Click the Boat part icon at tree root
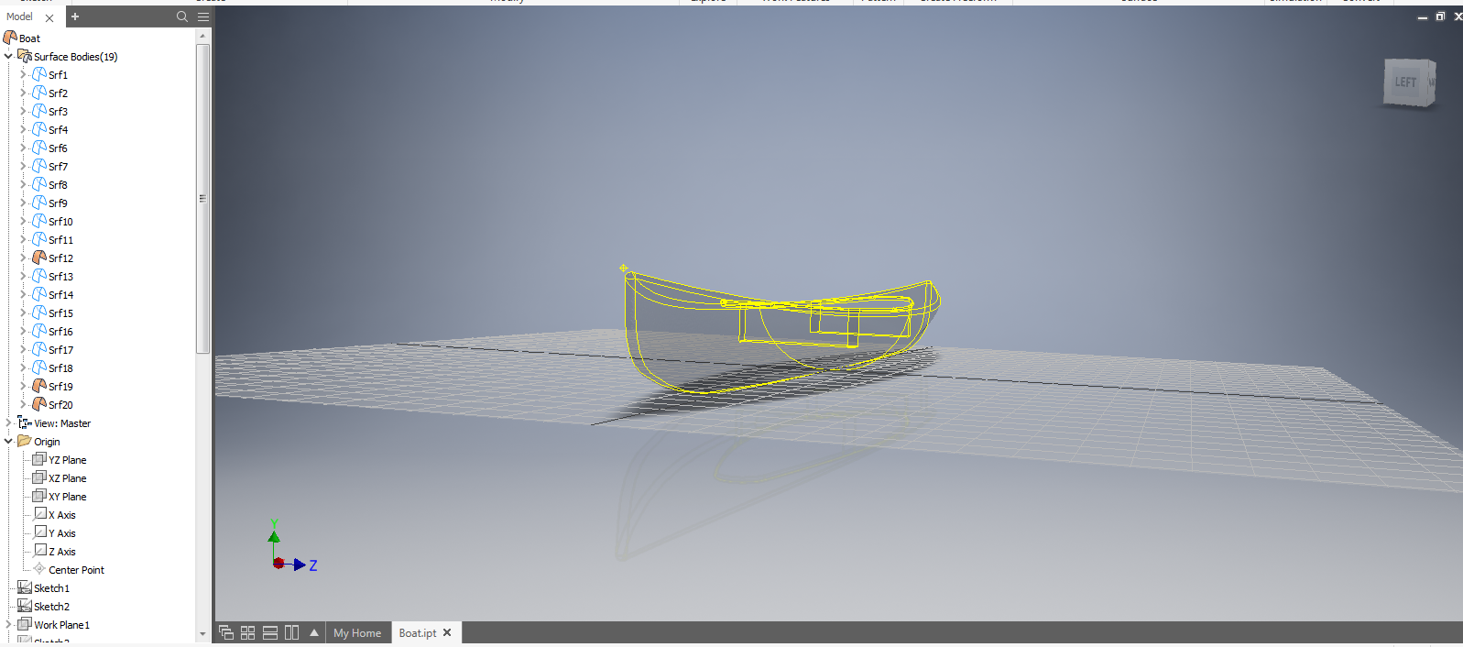This screenshot has width=1463, height=647. (10, 38)
